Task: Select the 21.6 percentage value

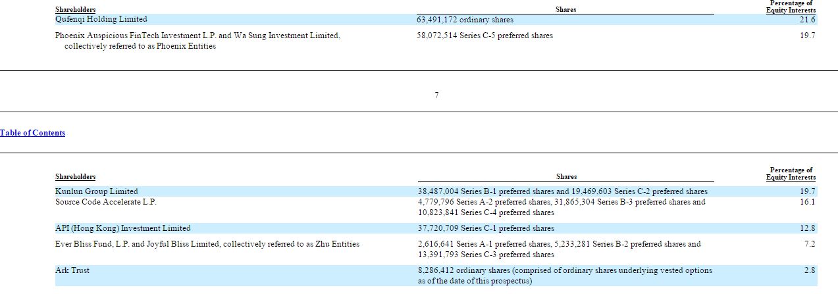Action: pos(807,20)
